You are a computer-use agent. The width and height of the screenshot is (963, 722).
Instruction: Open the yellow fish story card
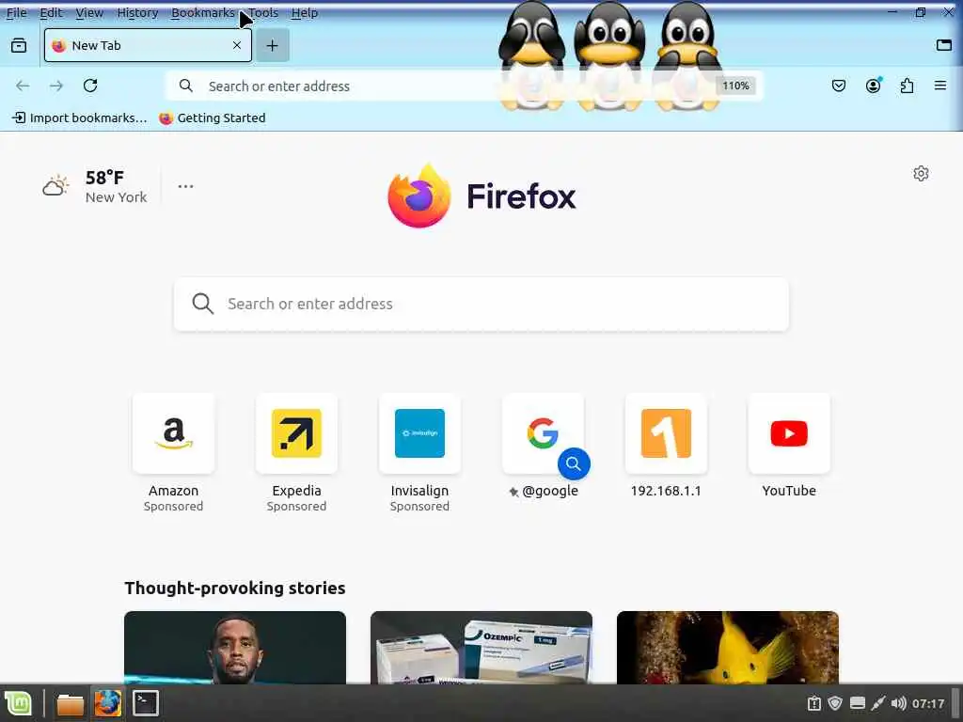coord(728,647)
